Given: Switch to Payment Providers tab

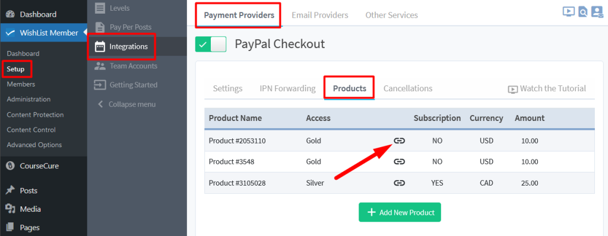Looking at the screenshot, I should 239,15.
